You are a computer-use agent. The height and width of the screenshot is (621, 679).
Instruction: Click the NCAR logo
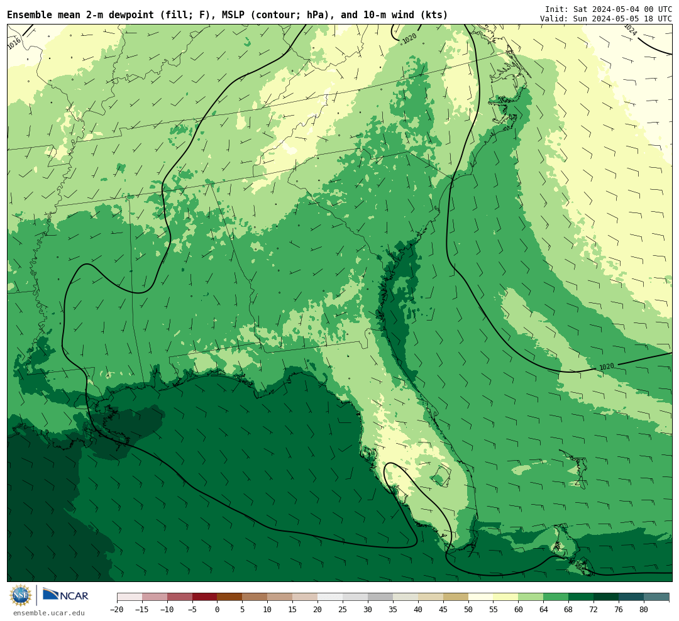65,595
